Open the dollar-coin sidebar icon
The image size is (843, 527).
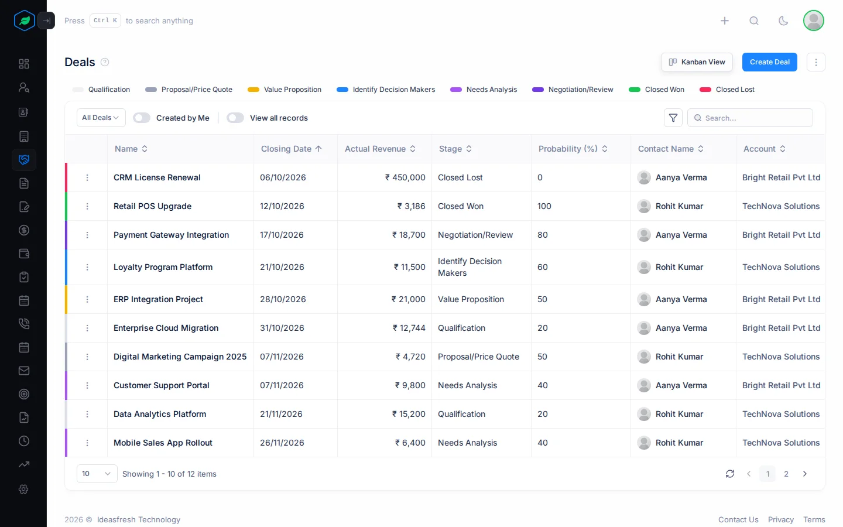[x=24, y=230]
